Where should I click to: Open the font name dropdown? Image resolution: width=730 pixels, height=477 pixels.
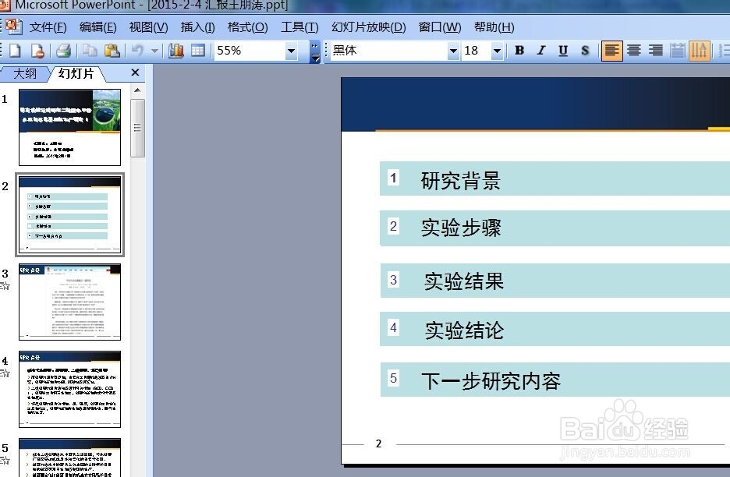coord(452,50)
